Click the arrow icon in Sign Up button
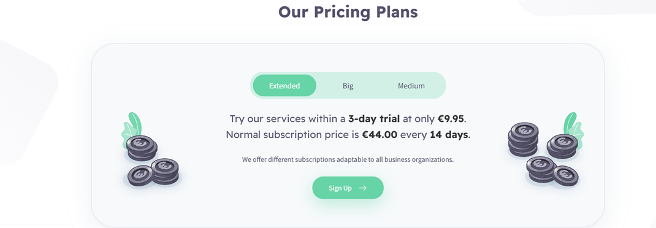Viewport: 656px width, 228px height. tap(363, 188)
